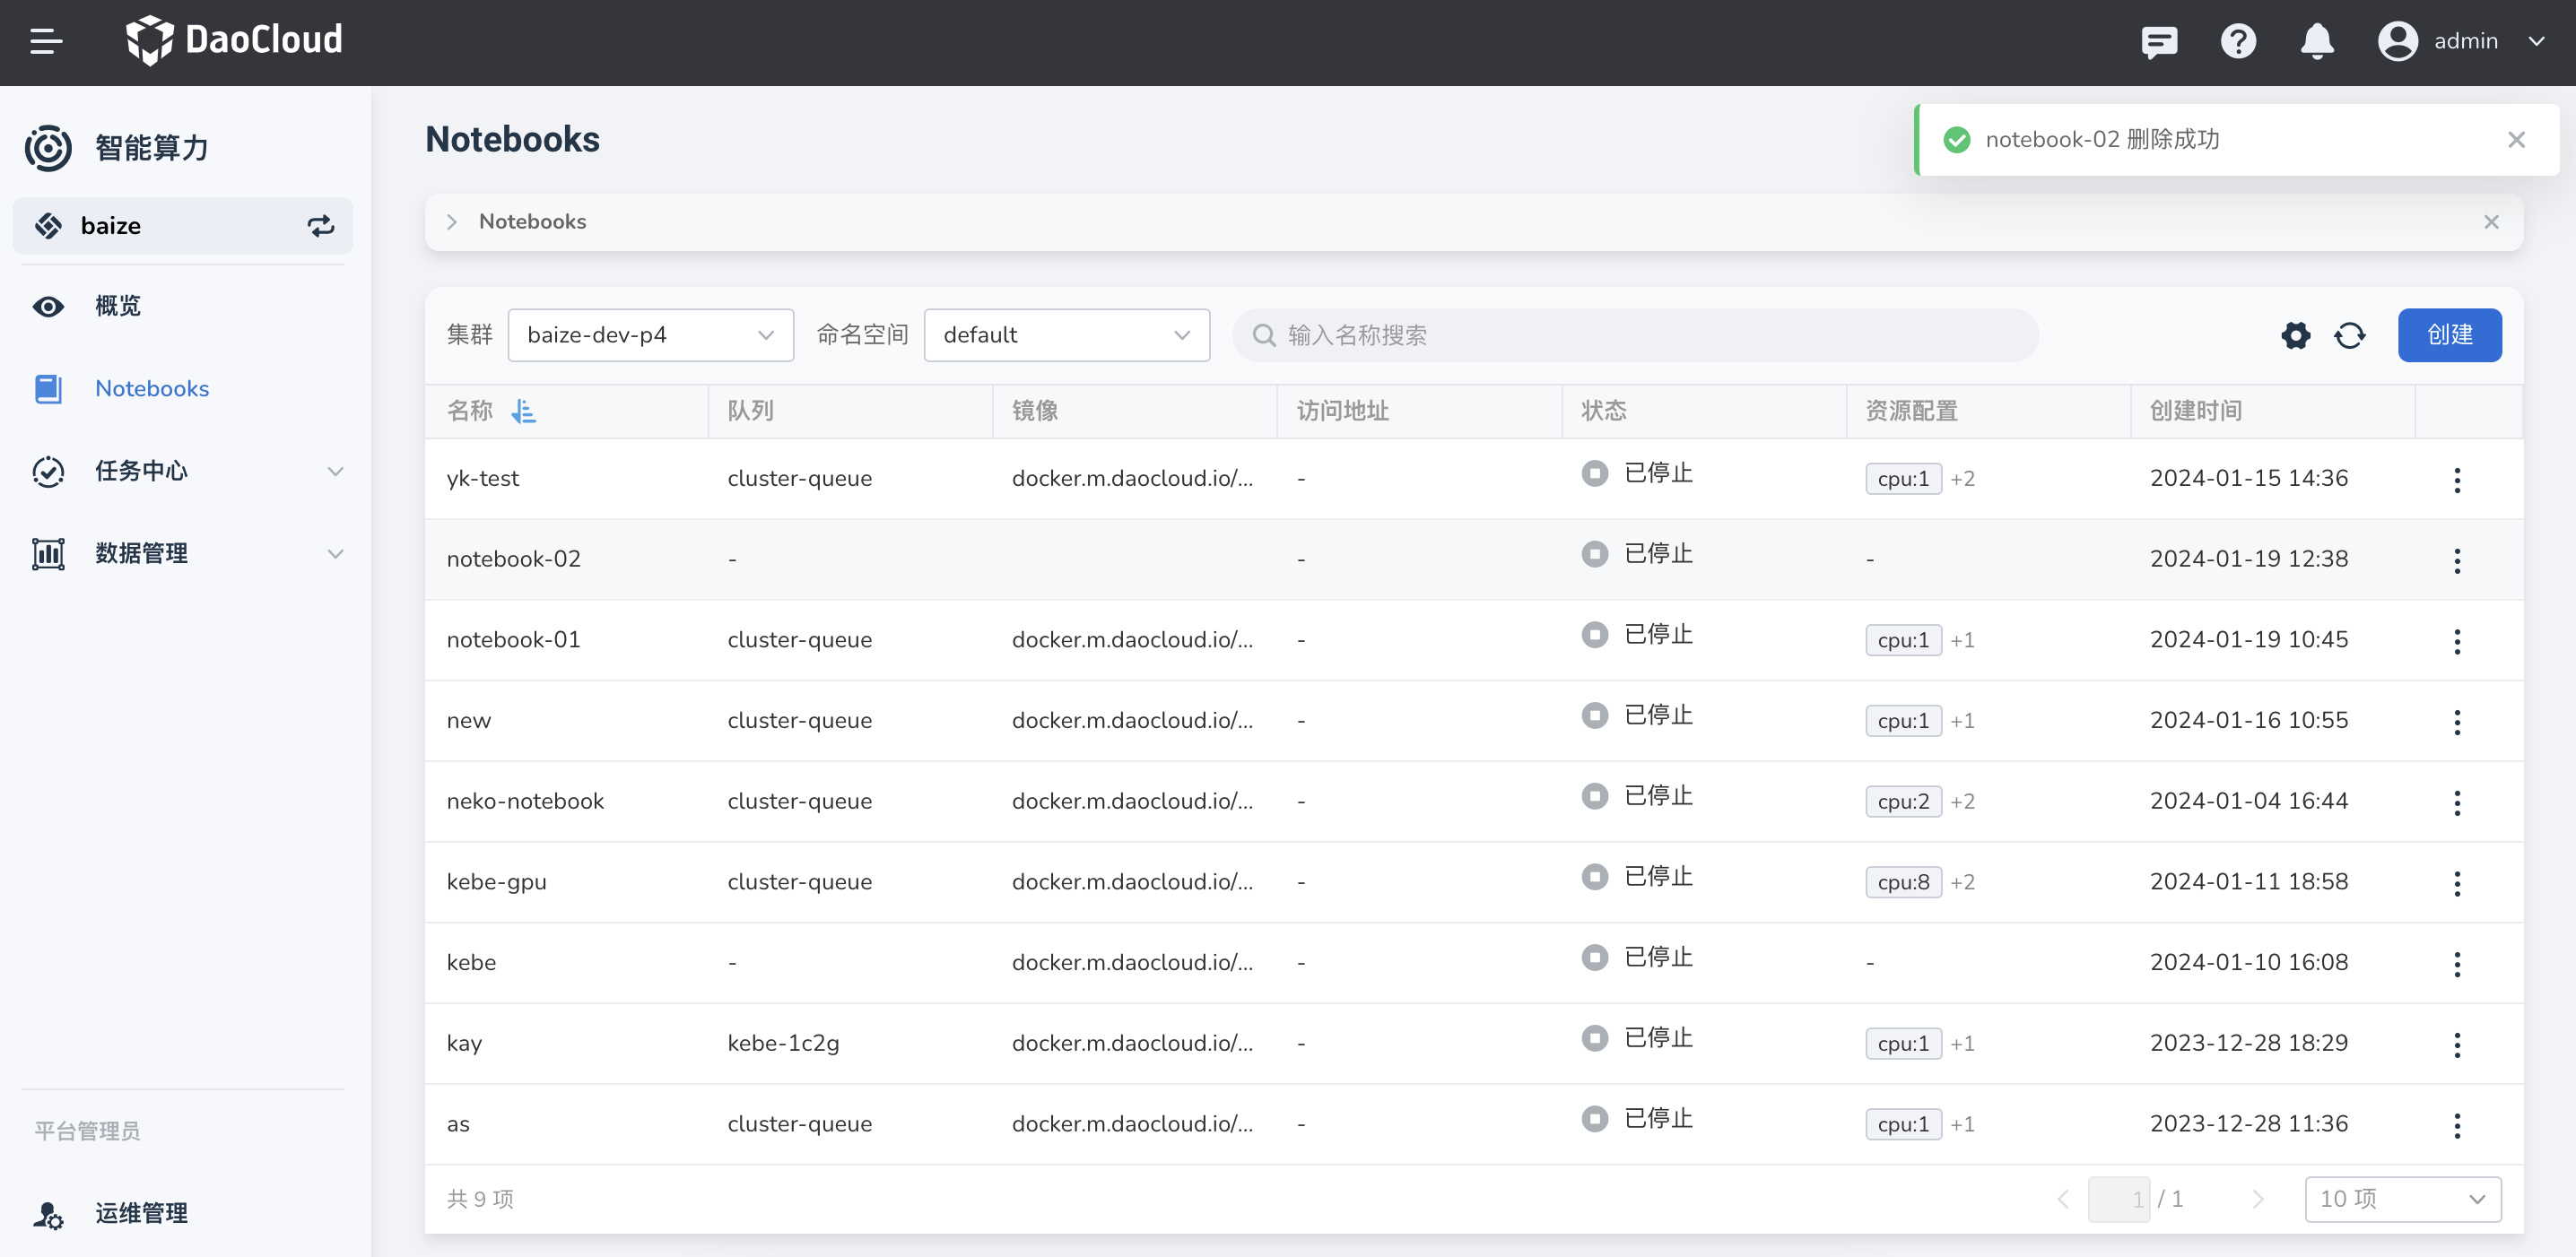Open the hamburger navigation menu
Image resolution: width=2576 pixels, height=1257 pixels.
[x=46, y=41]
